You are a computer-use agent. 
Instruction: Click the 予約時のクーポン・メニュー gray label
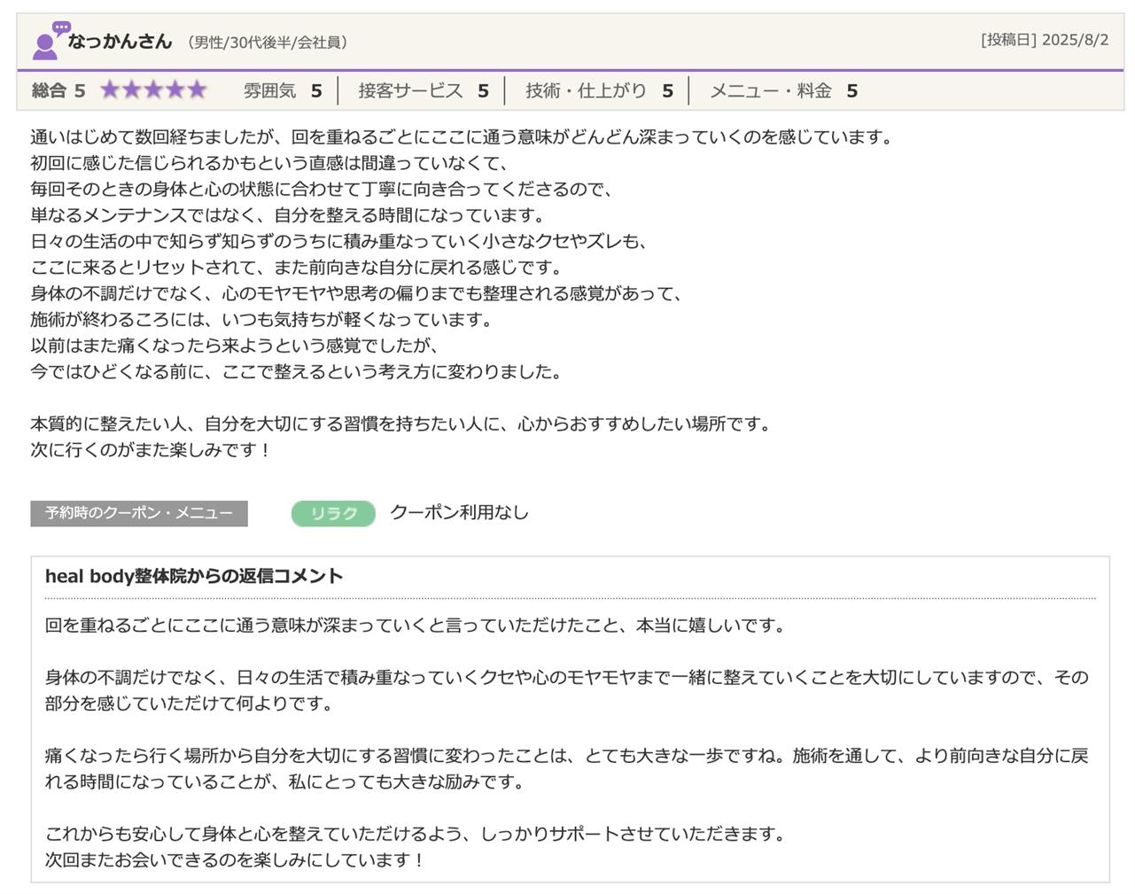tap(139, 514)
